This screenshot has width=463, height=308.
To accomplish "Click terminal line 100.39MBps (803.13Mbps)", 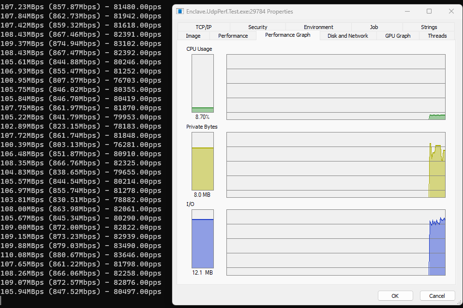I will pos(81,145).
